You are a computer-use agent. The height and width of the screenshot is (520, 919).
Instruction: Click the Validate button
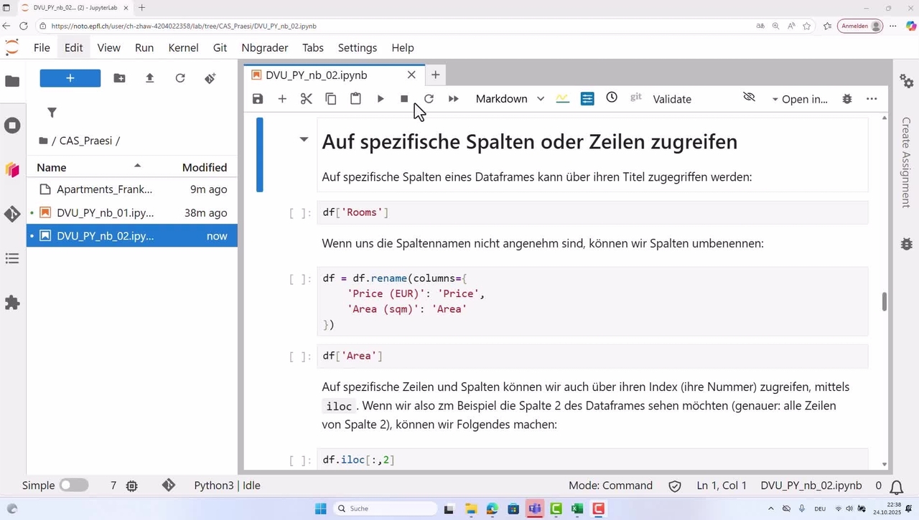pyautogui.click(x=672, y=99)
